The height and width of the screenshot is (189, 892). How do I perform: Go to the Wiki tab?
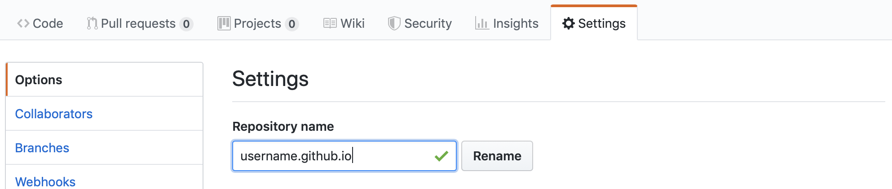pos(352,23)
